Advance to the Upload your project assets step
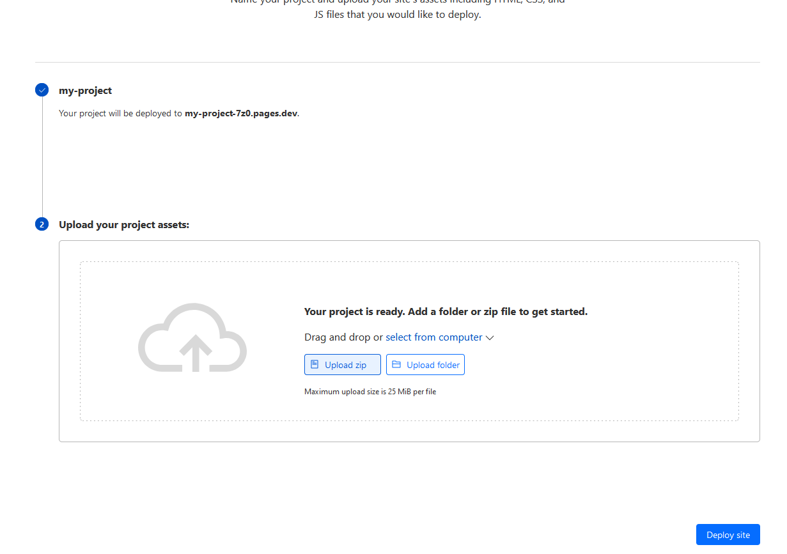The width and height of the screenshot is (787, 554). tap(124, 224)
